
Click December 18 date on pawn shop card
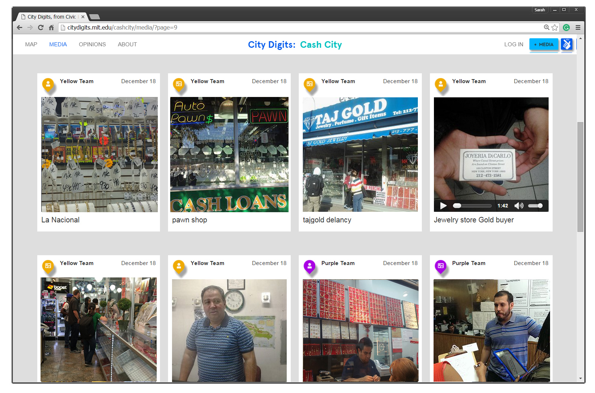pos(269,81)
